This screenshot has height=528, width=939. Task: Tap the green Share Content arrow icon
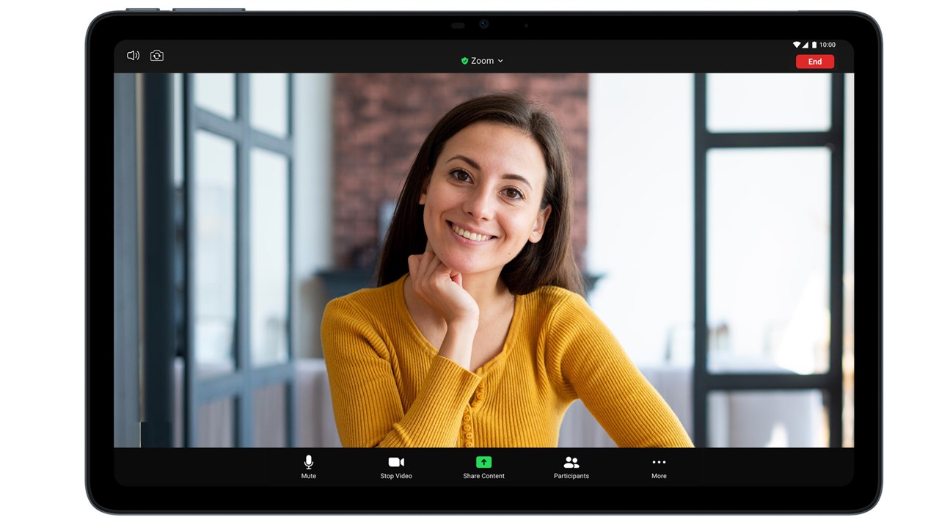483,461
